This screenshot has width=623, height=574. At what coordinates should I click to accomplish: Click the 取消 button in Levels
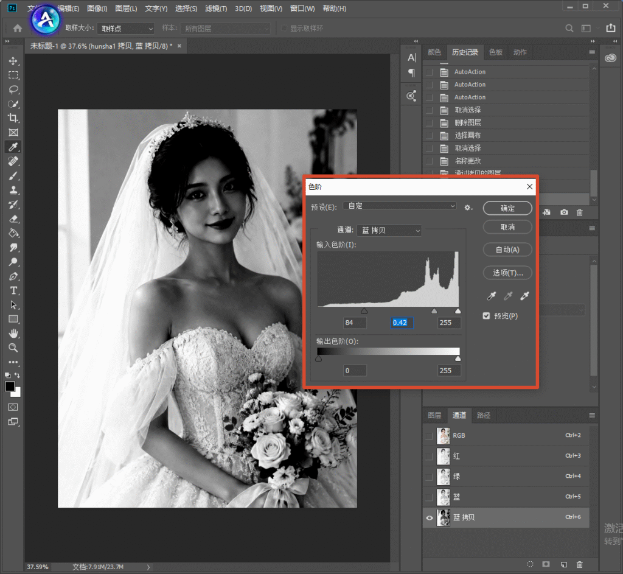(507, 227)
